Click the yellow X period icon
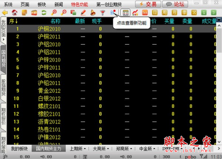The image size is (222, 159). click(x=194, y=12)
